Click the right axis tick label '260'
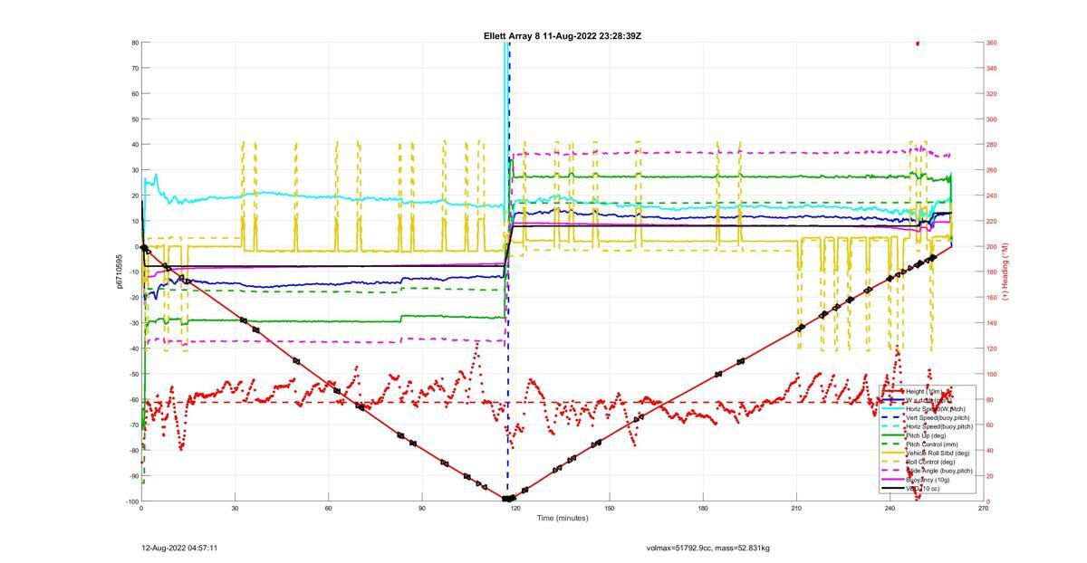Screen dimensions: 1087x563 click(x=992, y=170)
